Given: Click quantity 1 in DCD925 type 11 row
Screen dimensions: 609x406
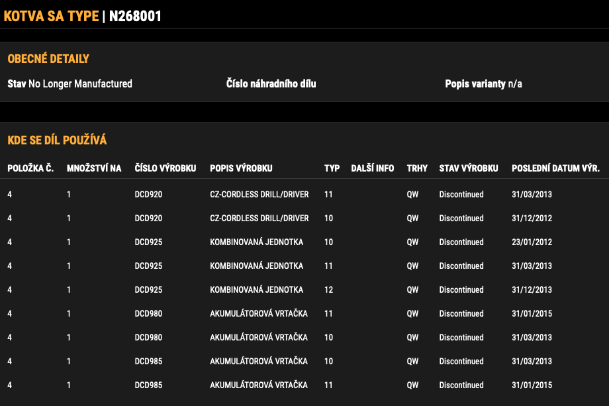Looking at the screenshot, I should 69,266.
